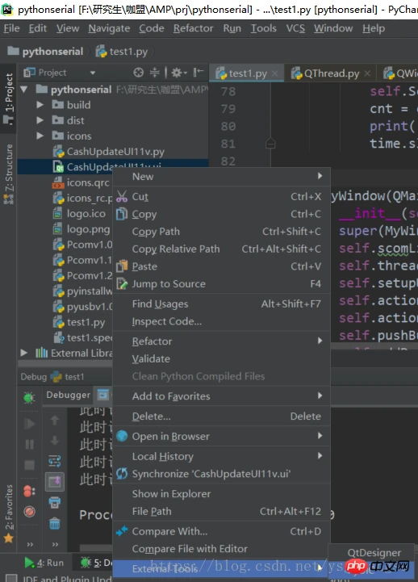Open the Open in Browser submenu
This screenshot has width=418, height=582.
point(221,436)
